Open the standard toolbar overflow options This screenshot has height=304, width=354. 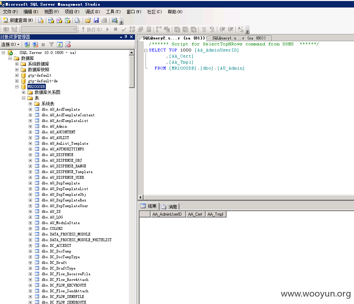[x=122, y=21]
